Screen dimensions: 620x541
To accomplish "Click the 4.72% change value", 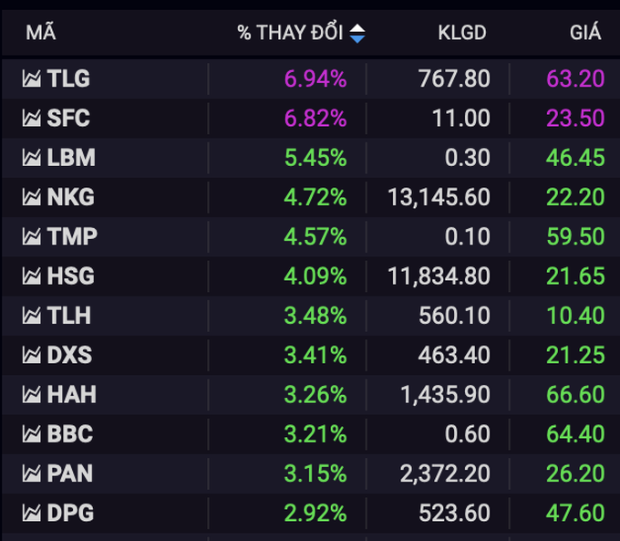I will (315, 197).
